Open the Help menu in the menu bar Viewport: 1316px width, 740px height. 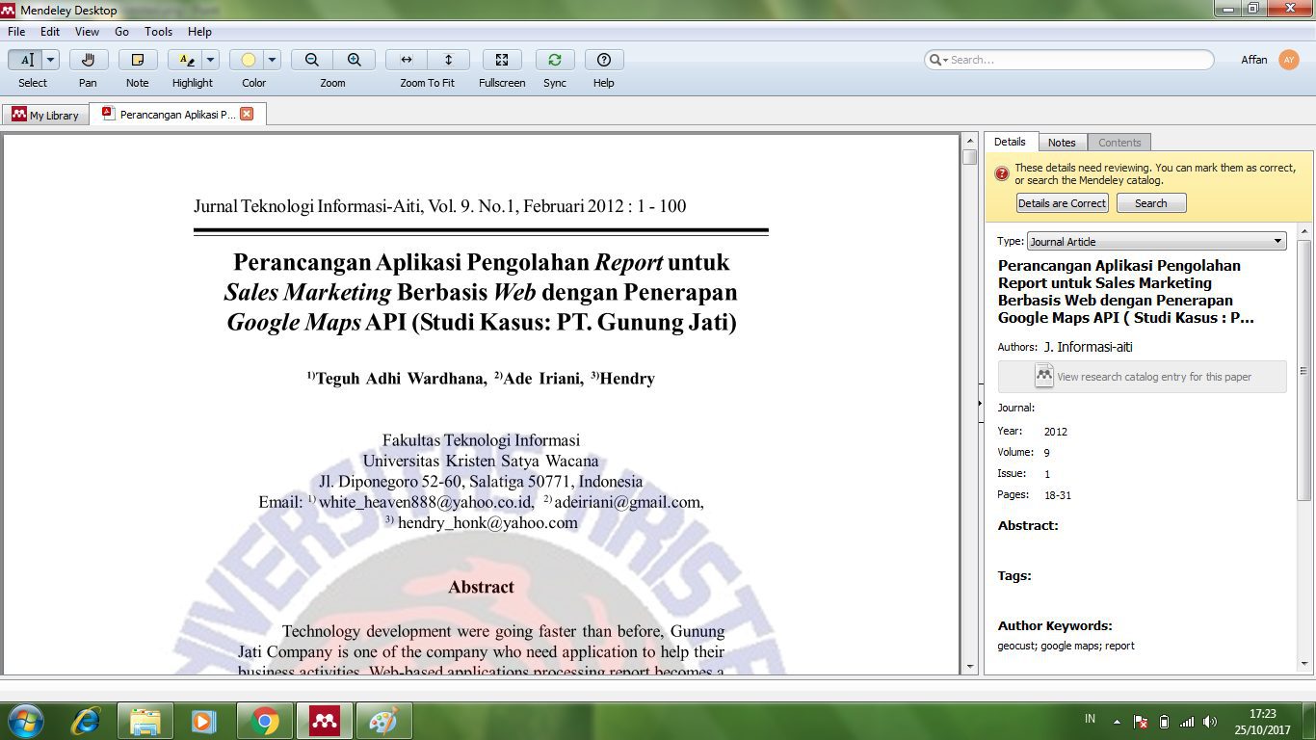199,32
